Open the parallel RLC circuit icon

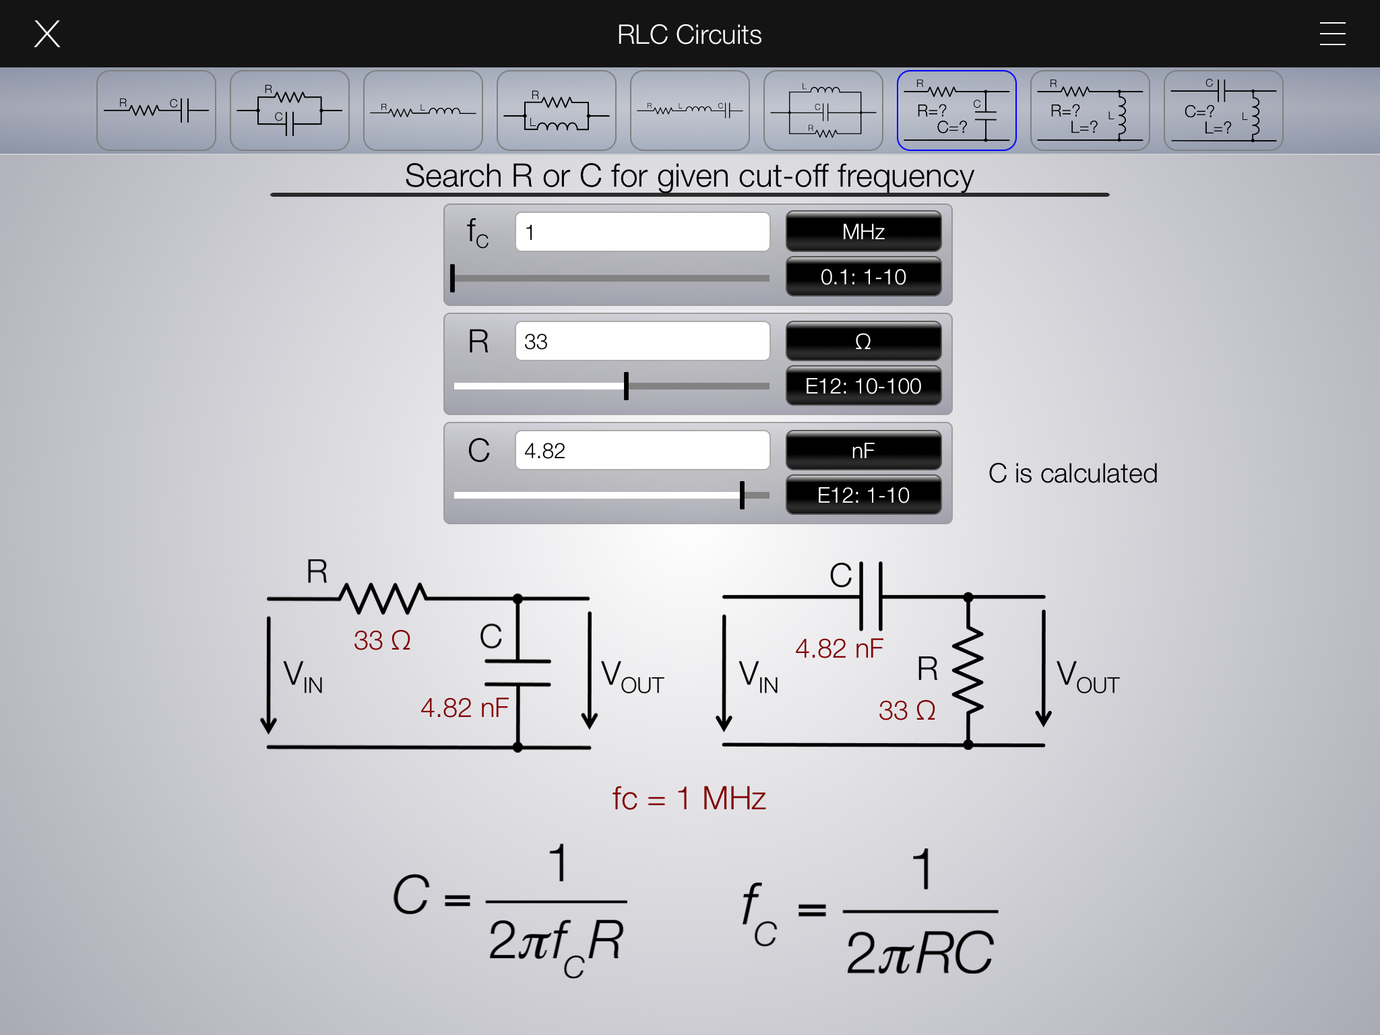823,111
